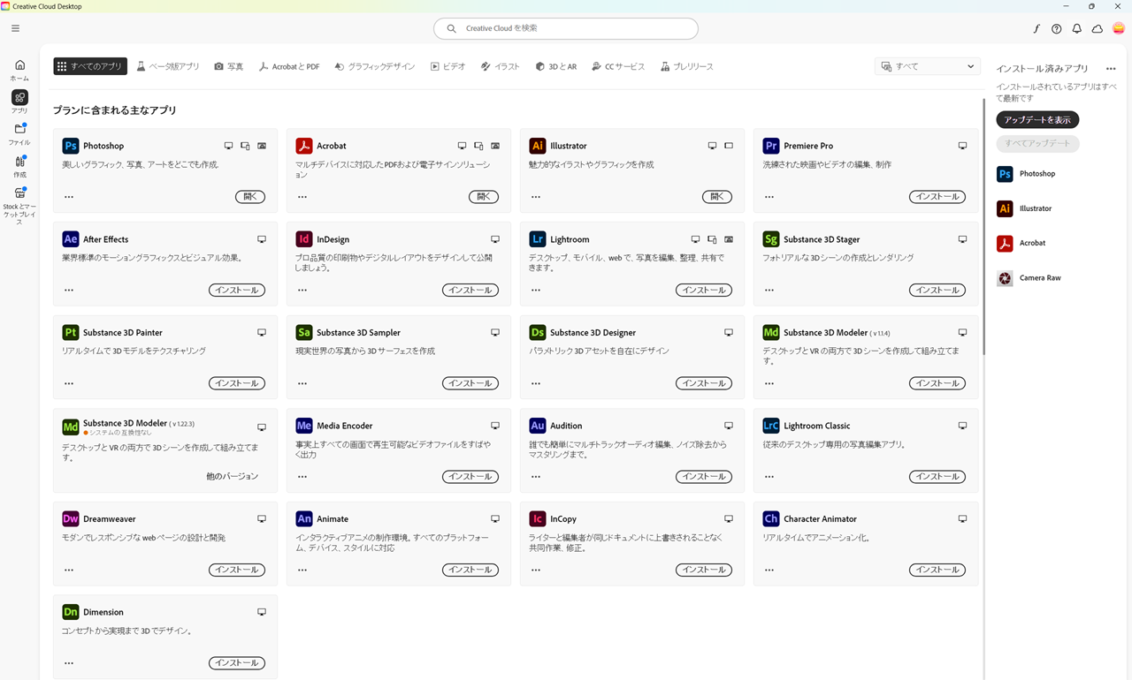
Task: Click the Premiere Pro app icon
Action: [771, 146]
